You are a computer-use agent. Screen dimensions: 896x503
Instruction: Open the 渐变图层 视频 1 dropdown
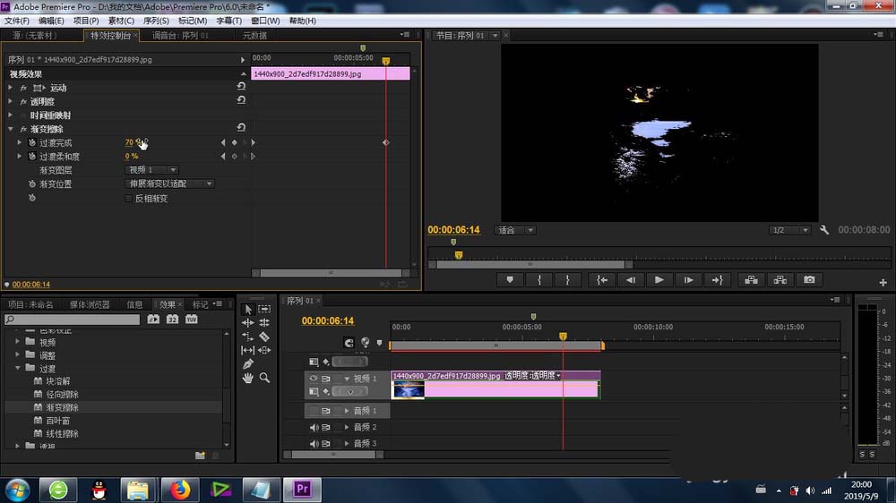151,169
